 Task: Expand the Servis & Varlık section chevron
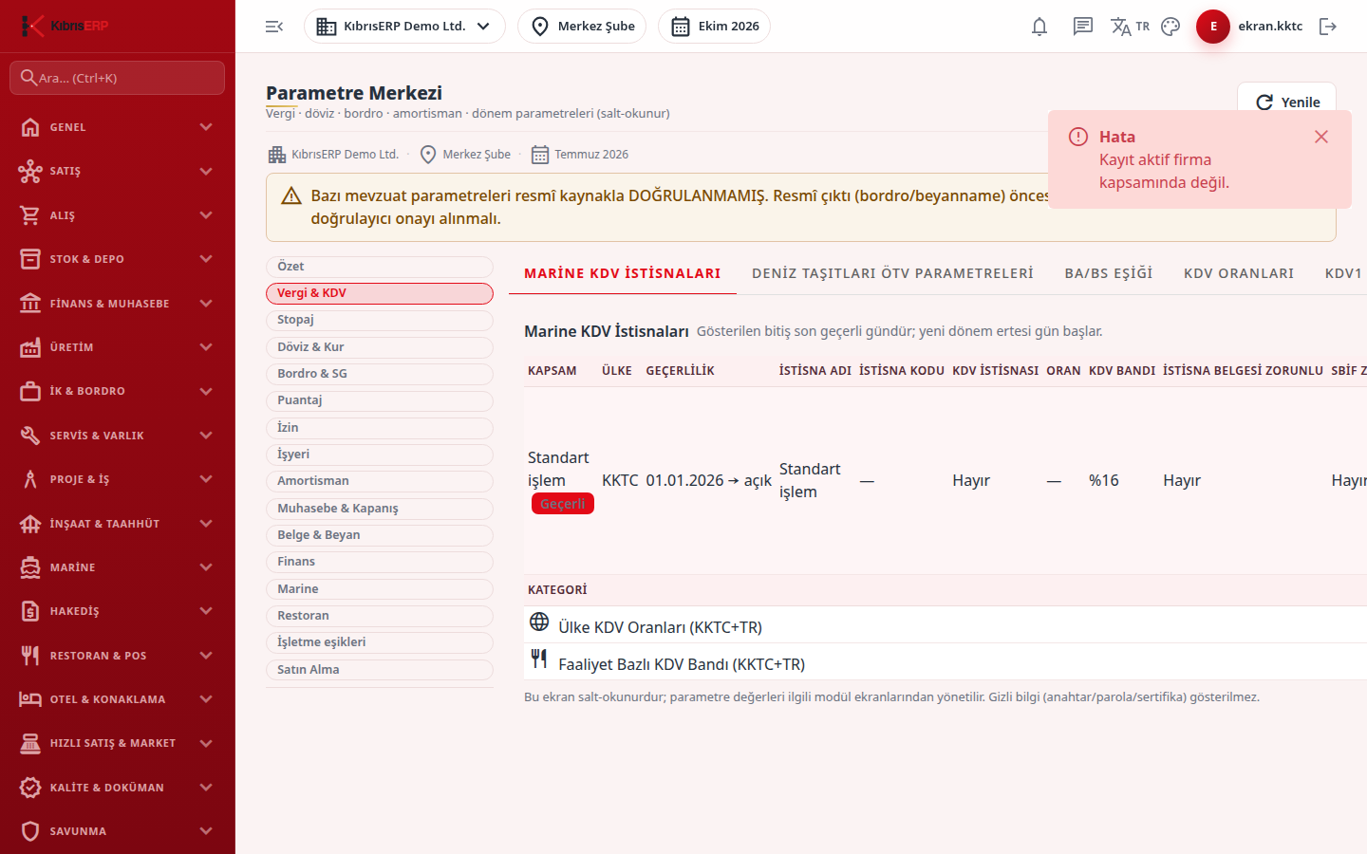click(x=206, y=436)
